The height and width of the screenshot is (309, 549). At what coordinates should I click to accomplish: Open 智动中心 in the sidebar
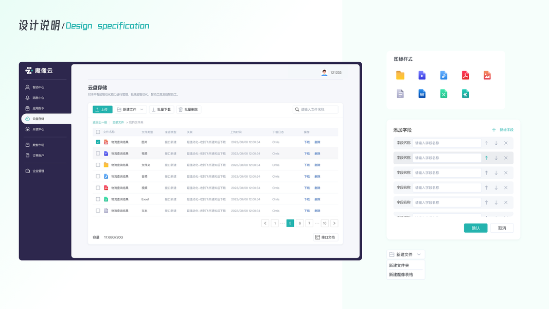[x=34, y=87]
